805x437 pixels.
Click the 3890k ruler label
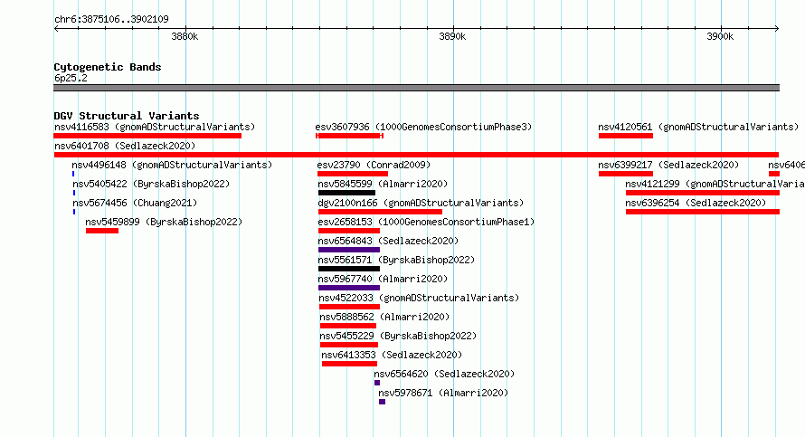[452, 36]
